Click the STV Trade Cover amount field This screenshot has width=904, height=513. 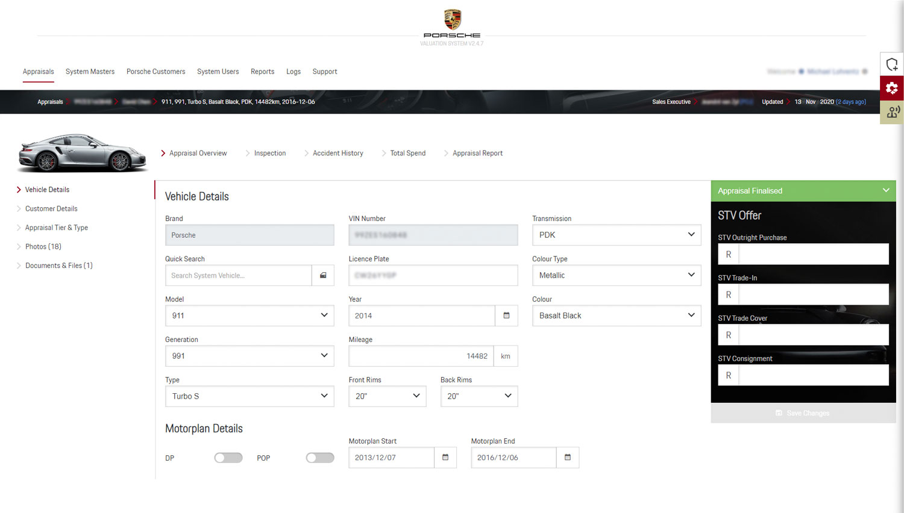pos(814,335)
